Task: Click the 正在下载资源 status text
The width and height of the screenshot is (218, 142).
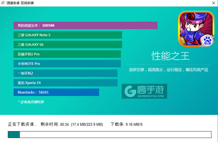Action: tap(23, 124)
